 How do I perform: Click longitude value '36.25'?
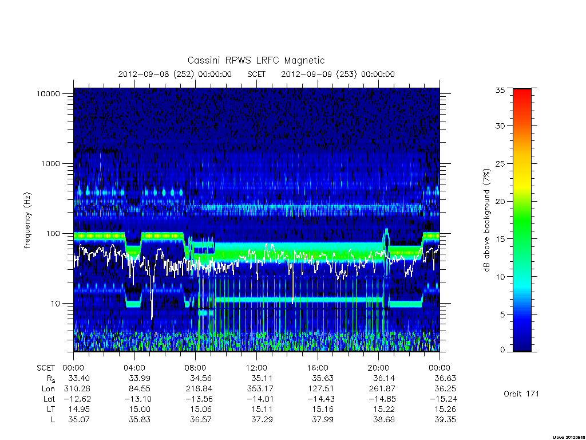pyautogui.click(x=445, y=389)
